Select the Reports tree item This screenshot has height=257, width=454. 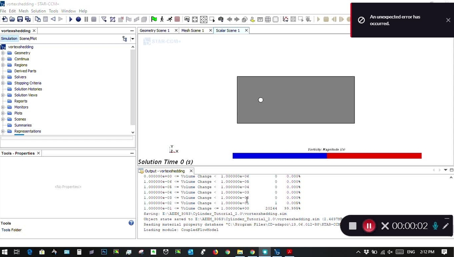pos(21,101)
